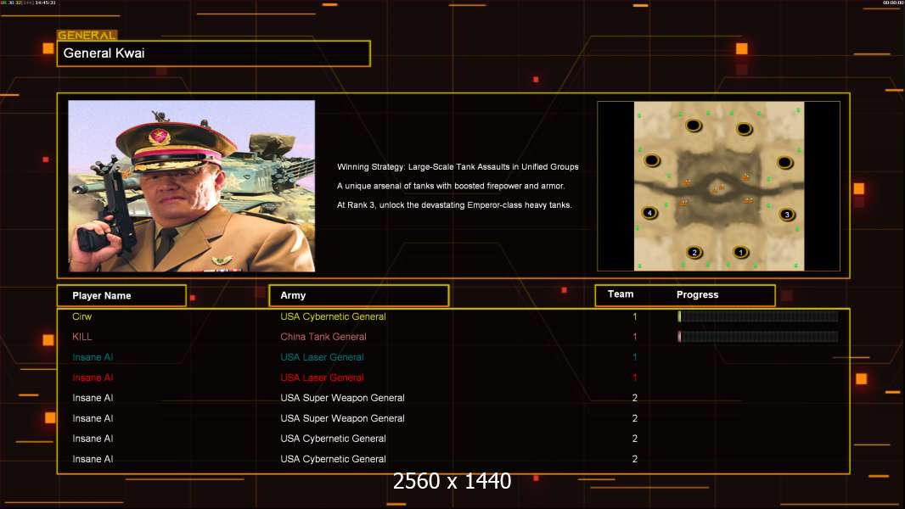Click the center oil derrick icon on minimap
The width and height of the screenshot is (905, 509).
tap(718, 187)
